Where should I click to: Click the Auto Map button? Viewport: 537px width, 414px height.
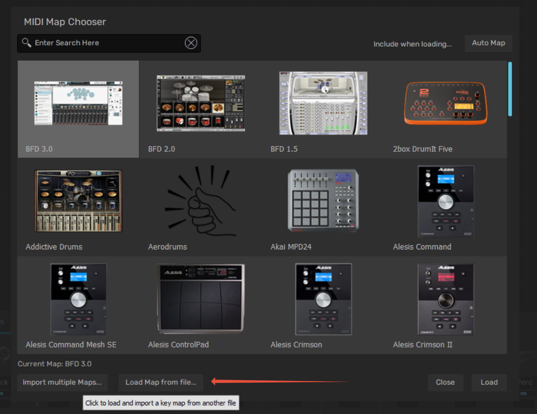[489, 43]
